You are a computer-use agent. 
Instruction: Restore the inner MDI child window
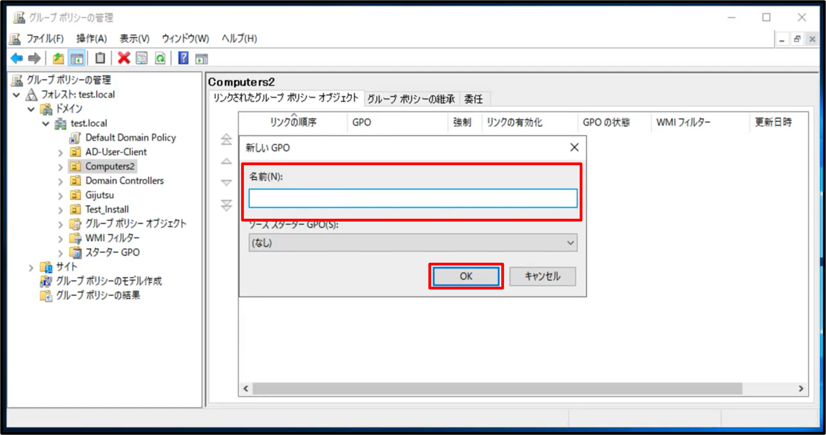[x=797, y=39]
